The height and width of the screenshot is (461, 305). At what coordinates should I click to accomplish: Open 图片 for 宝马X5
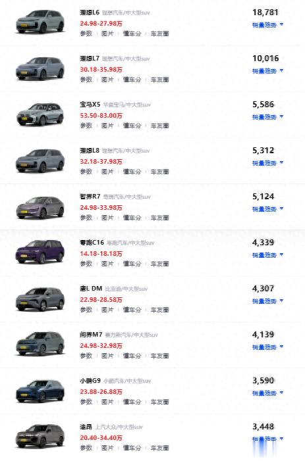107,126
